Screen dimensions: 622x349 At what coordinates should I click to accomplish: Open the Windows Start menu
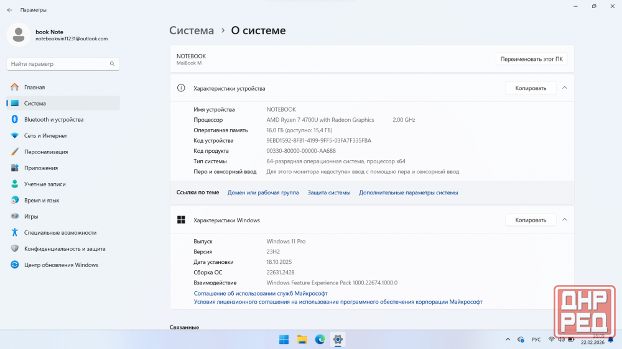[284, 339]
